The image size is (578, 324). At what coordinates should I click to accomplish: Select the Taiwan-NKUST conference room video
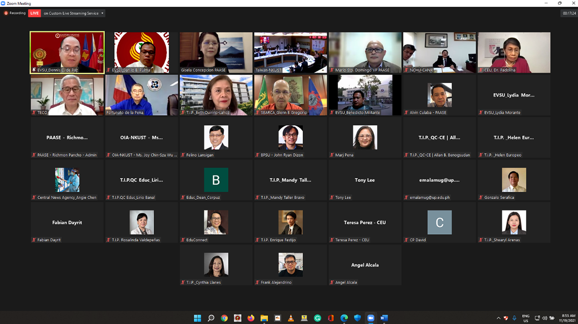[x=290, y=52]
